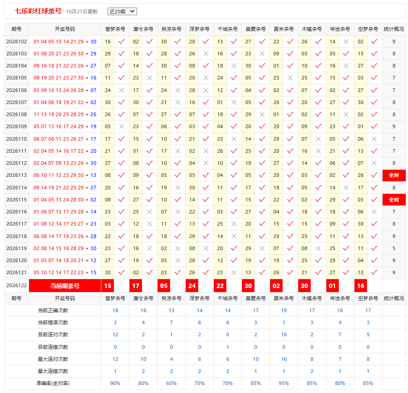Click the X mark beside 14 in row 2026118

pos(234,236)
